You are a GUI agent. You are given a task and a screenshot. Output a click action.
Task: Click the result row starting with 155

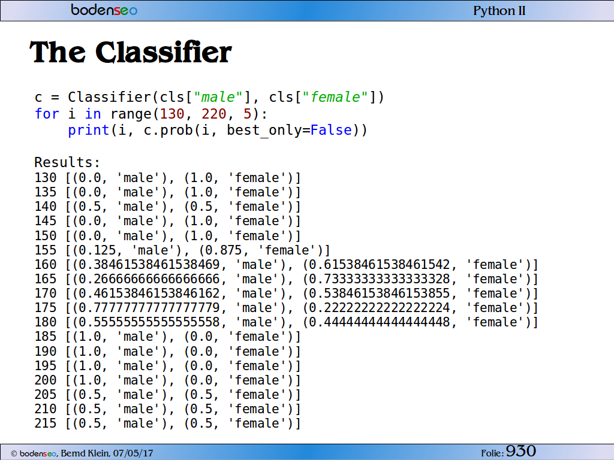[182, 250]
